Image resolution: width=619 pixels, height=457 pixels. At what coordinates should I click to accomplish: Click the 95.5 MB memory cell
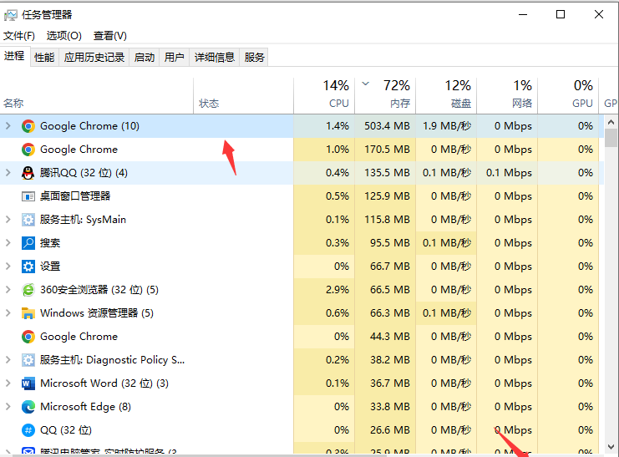[x=385, y=242]
